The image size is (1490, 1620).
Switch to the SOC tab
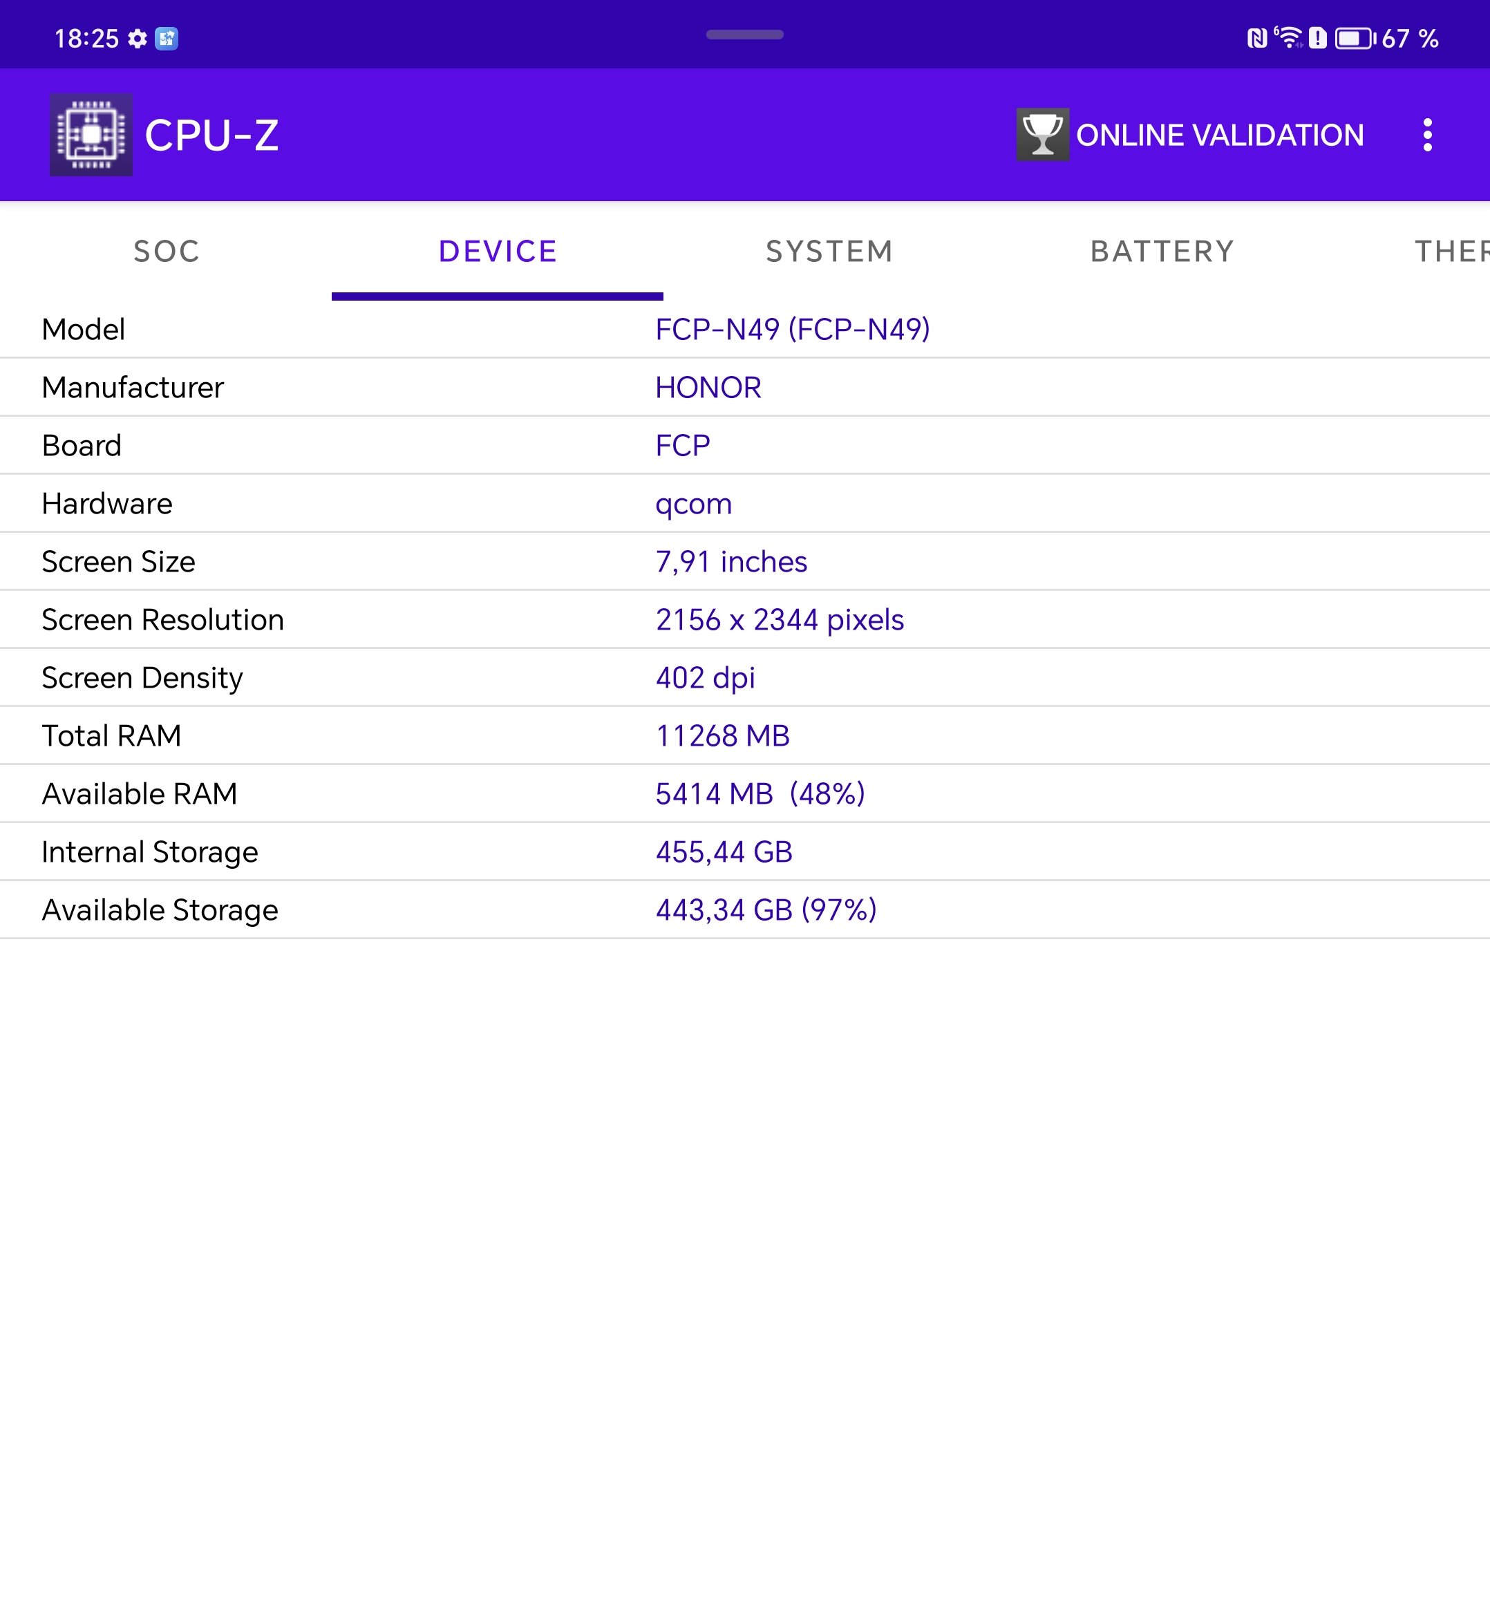click(166, 252)
